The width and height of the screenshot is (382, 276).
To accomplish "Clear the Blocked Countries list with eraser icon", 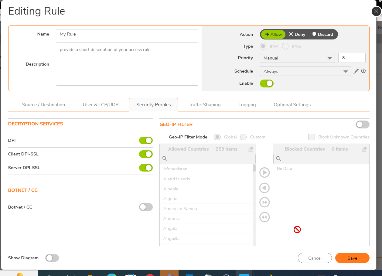I will pos(364,149).
